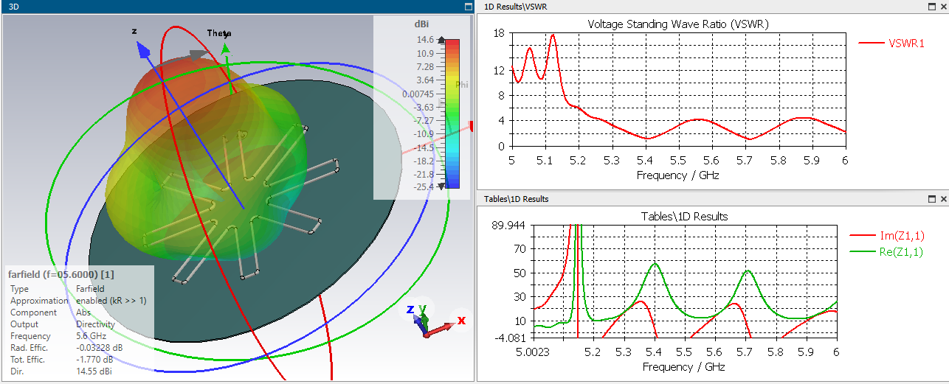Click the 1D Results\VSWR title bar label
Image resolution: width=949 pixels, height=384 pixels.
(514, 7)
